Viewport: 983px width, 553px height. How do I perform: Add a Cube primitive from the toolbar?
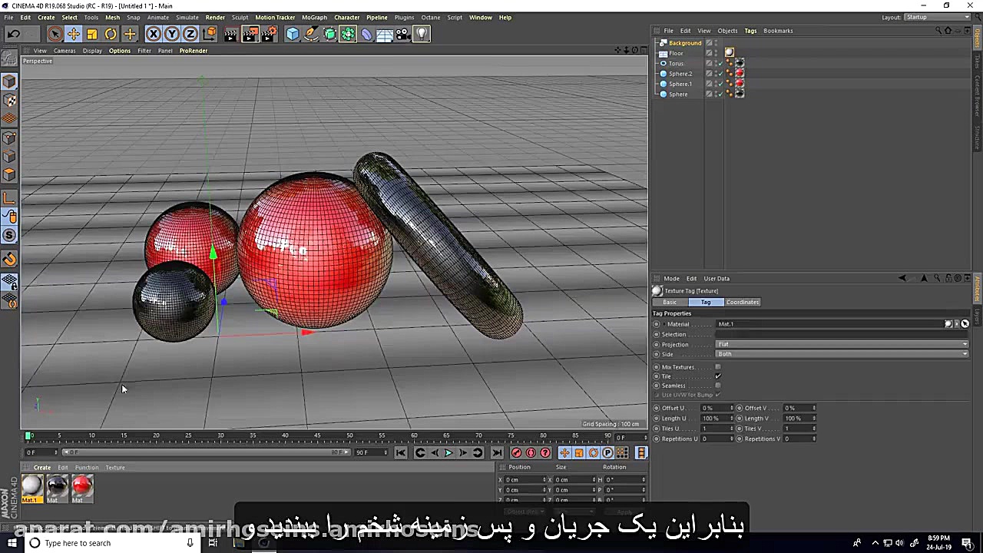pyautogui.click(x=293, y=33)
